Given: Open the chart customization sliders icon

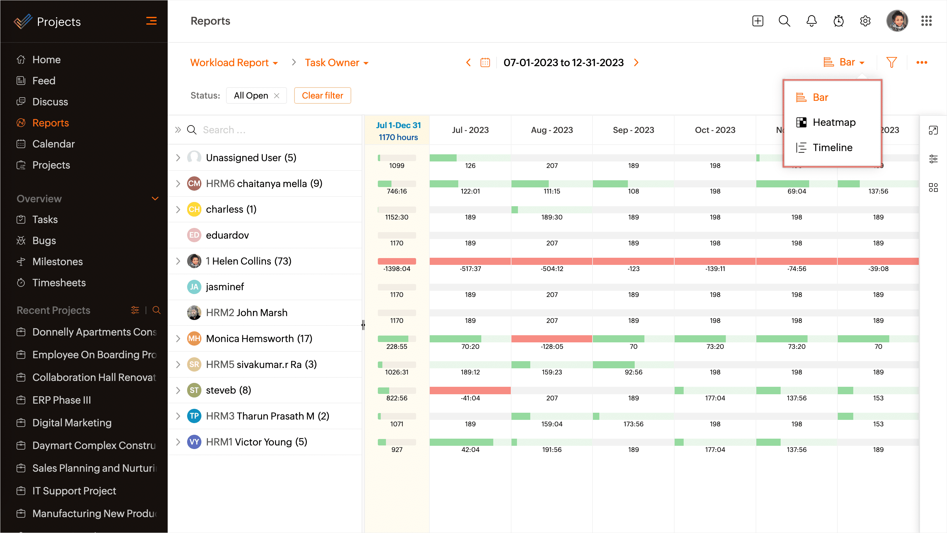Looking at the screenshot, I should tap(933, 159).
